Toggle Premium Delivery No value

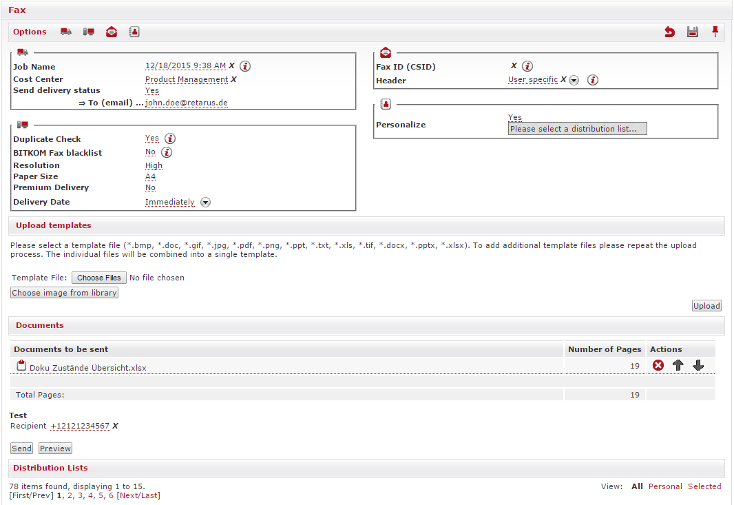click(150, 187)
